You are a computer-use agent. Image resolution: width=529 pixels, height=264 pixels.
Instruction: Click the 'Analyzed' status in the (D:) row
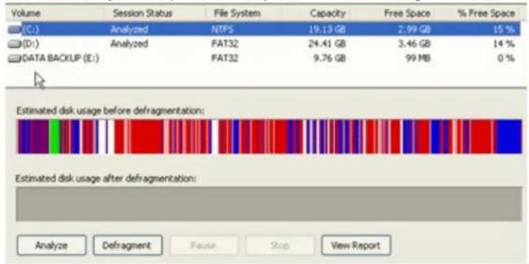[x=129, y=44]
